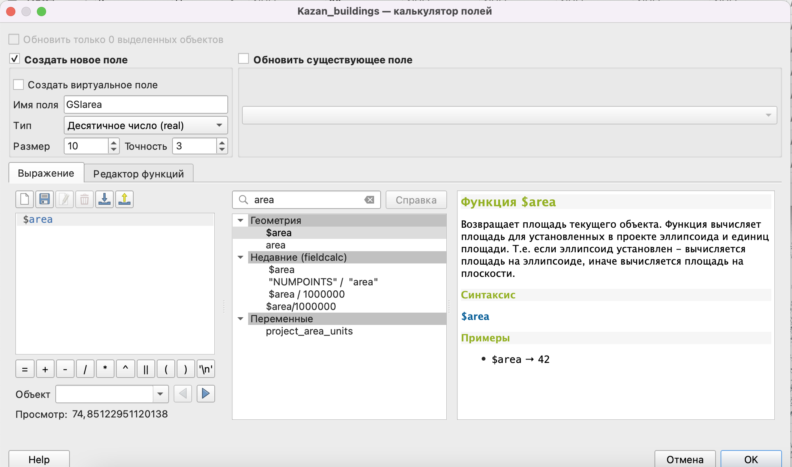792x467 pixels.
Task: Select the Выражение tab
Action: tap(46, 173)
